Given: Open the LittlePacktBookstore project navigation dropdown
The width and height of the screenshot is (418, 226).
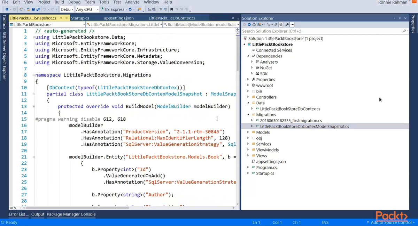Looking at the screenshot, I should [47, 25].
